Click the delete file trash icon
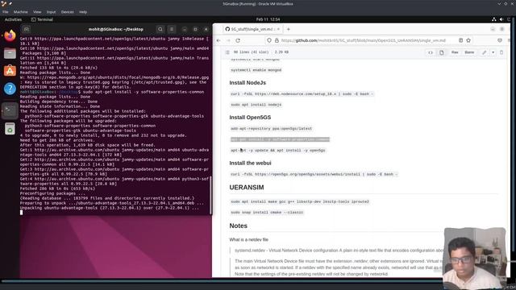 click(x=501, y=52)
